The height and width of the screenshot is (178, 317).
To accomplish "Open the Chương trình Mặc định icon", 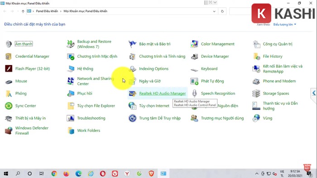I will click(71, 56).
